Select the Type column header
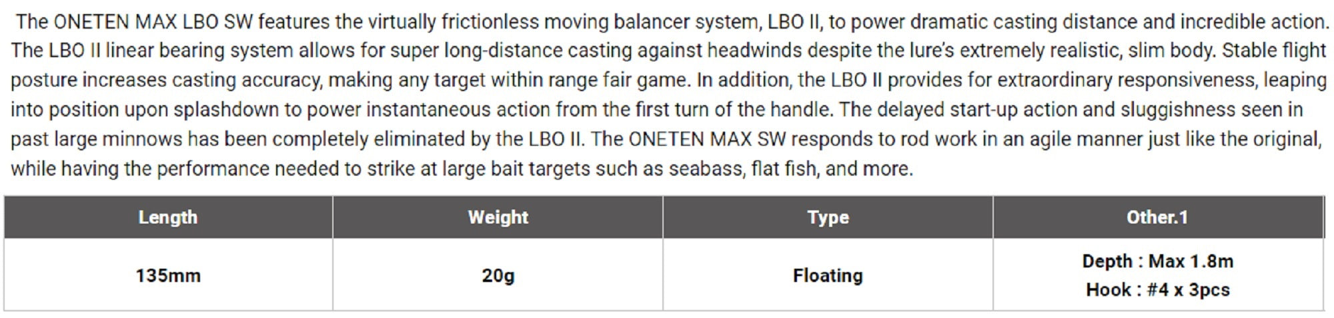This screenshot has width=1334, height=318. [x=828, y=218]
